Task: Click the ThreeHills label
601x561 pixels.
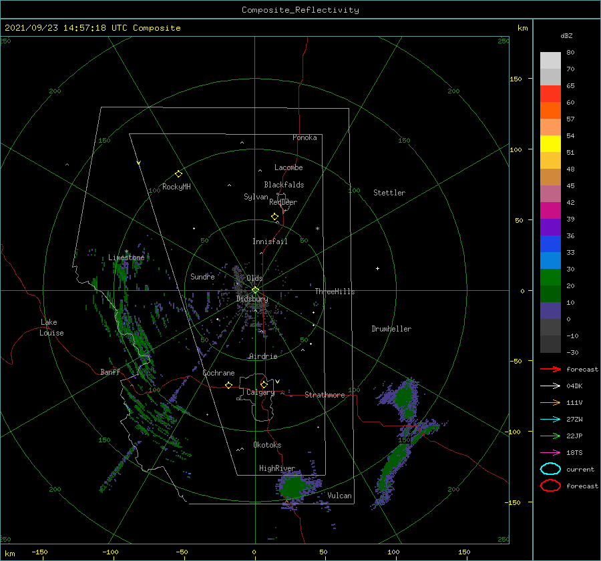Action: [x=335, y=292]
